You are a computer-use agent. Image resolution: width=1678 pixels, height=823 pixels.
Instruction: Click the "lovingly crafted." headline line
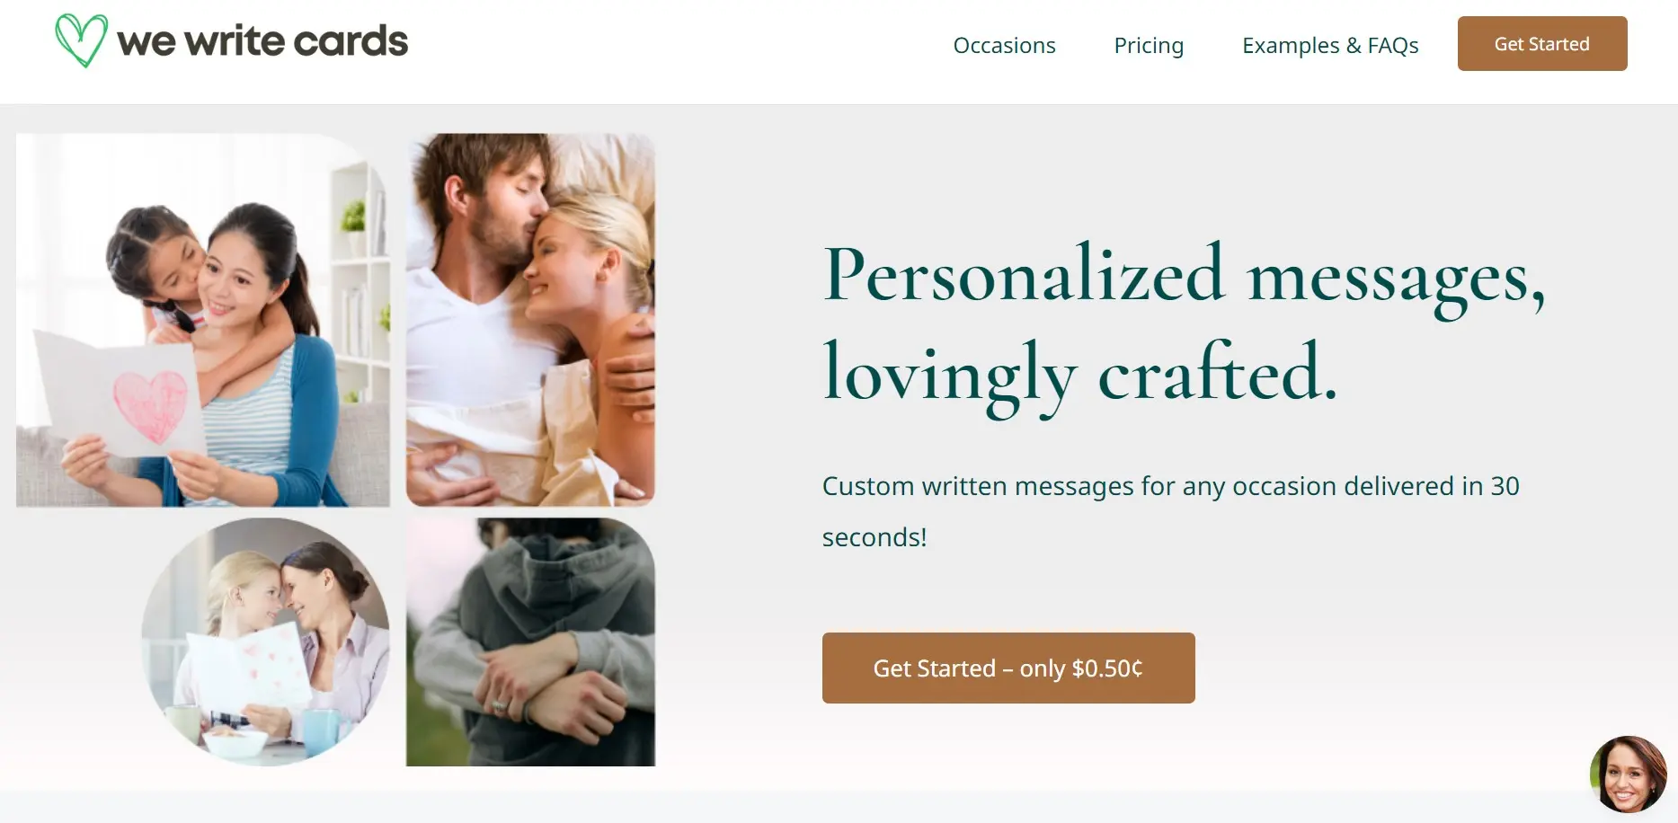[x=1080, y=374]
